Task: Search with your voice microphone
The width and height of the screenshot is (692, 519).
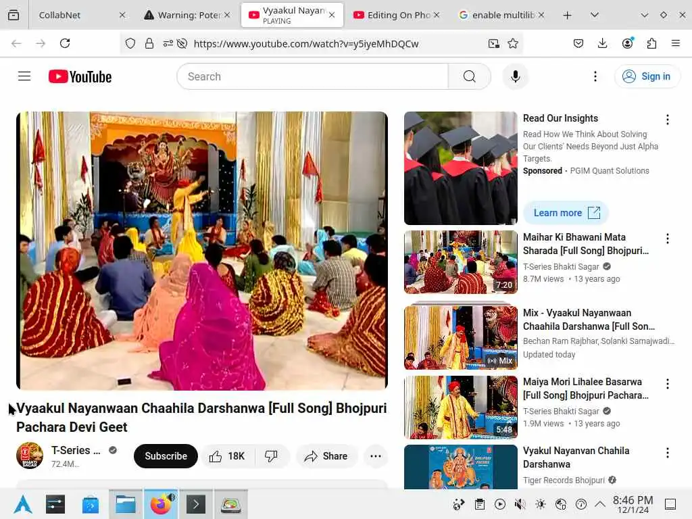Action: click(x=515, y=76)
